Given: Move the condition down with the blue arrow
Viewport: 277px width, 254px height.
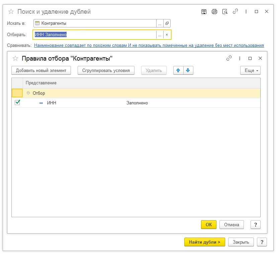Looking at the screenshot, I should pos(188,70).
